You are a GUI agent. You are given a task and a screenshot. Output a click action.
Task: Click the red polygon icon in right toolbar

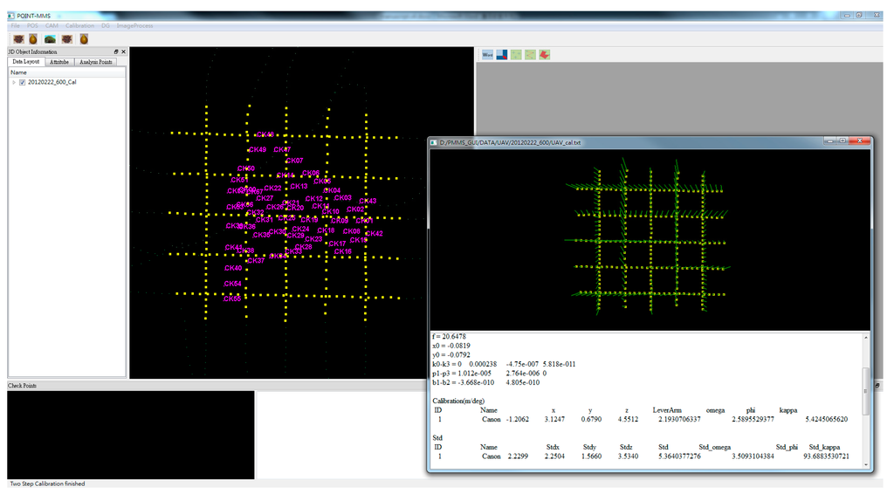544,55
